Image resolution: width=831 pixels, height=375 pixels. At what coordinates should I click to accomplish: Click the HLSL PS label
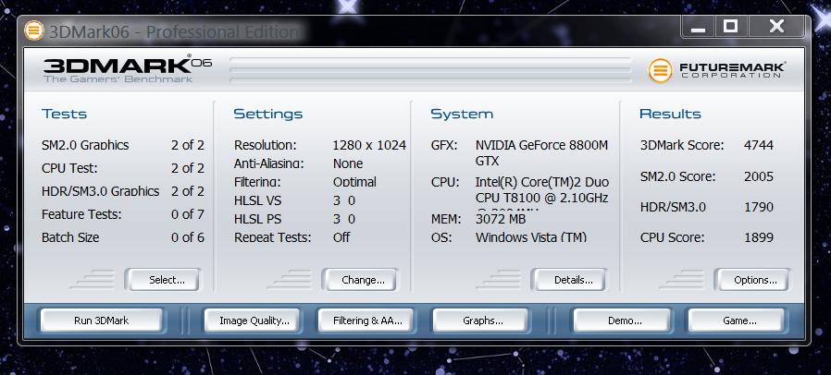pyautogui.click(x=257, y=219)
